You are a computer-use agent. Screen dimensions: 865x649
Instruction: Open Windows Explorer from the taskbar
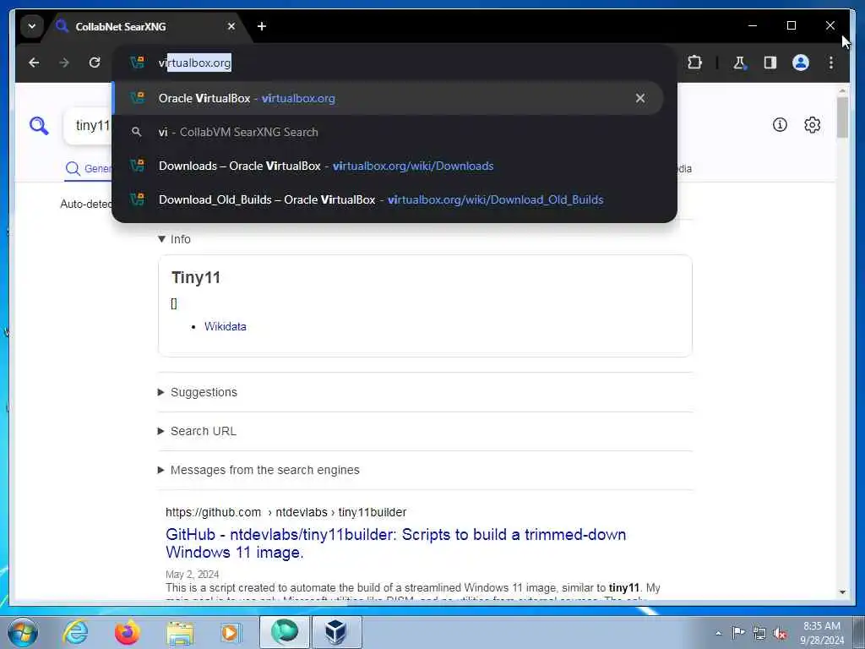coord(180,632)
